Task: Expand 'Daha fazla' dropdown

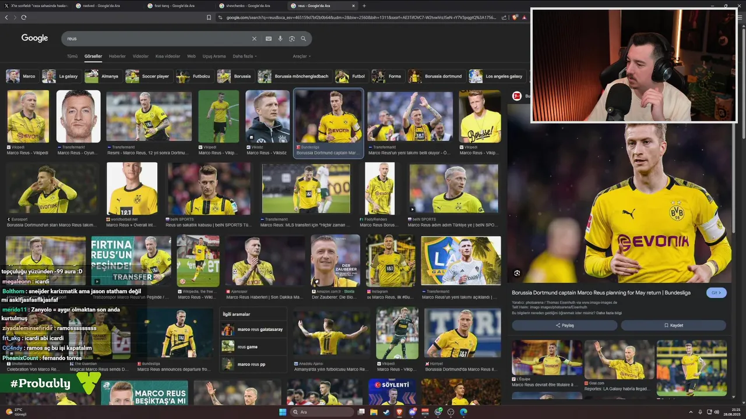Action: click(x=245, y=56)
